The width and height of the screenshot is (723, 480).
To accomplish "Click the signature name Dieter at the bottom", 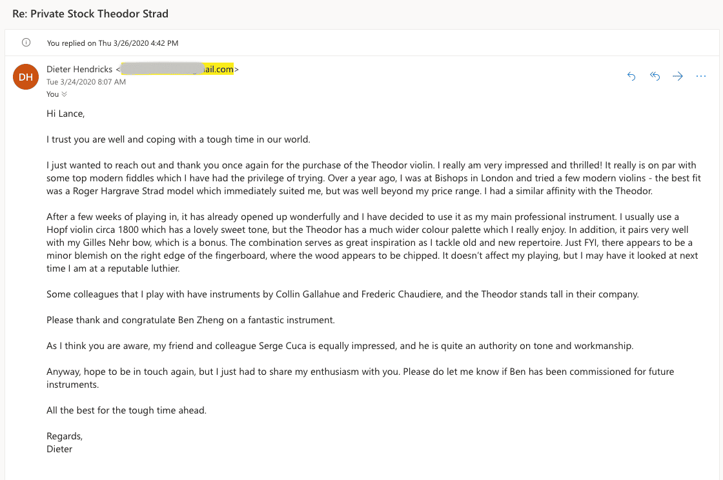I will tap(59, 449).
